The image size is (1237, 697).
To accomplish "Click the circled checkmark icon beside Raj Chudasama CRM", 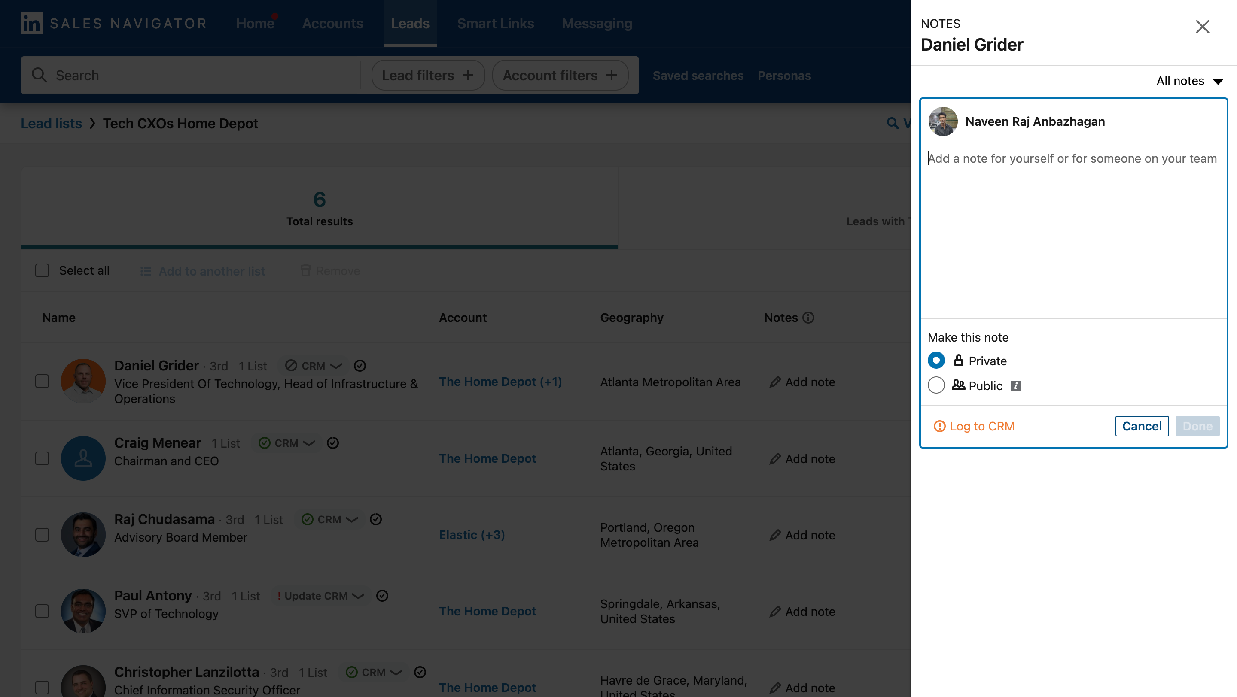I will click(x=375, y=519).
